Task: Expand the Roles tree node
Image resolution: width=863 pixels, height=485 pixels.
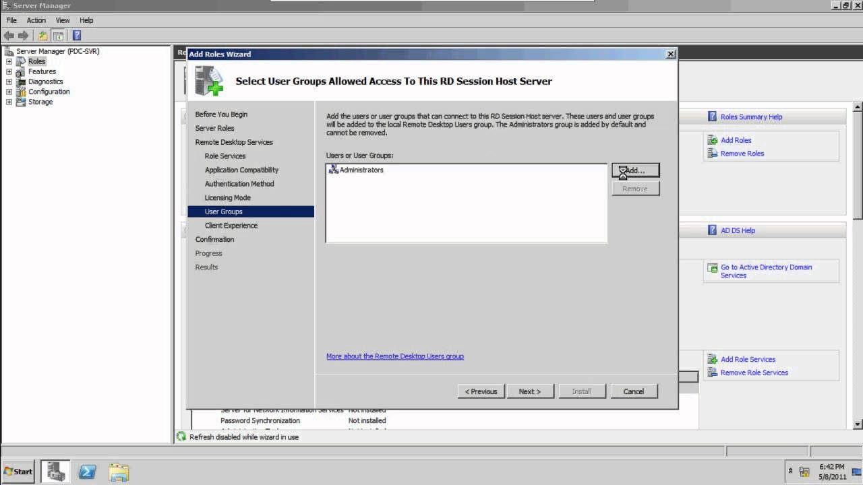Action: tap(9, 61)
